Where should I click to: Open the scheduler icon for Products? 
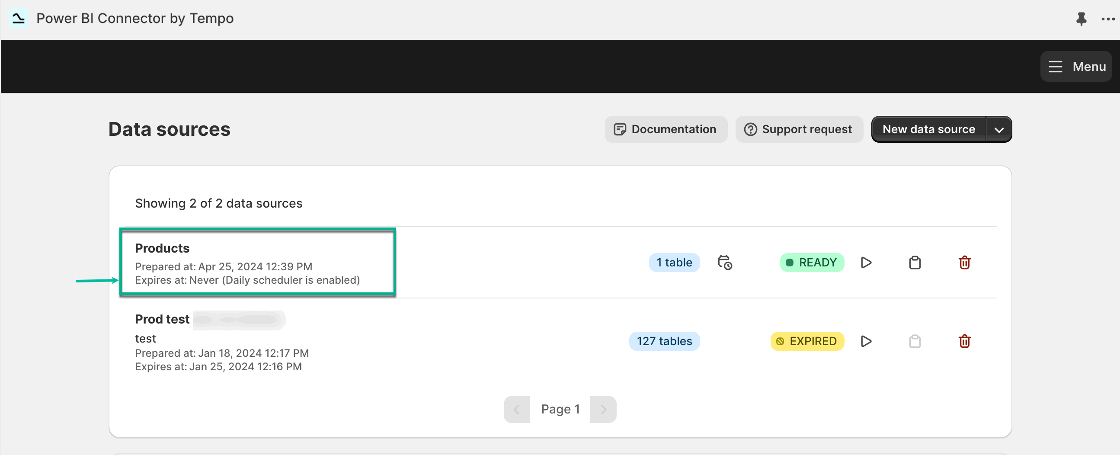pos(724,262)
